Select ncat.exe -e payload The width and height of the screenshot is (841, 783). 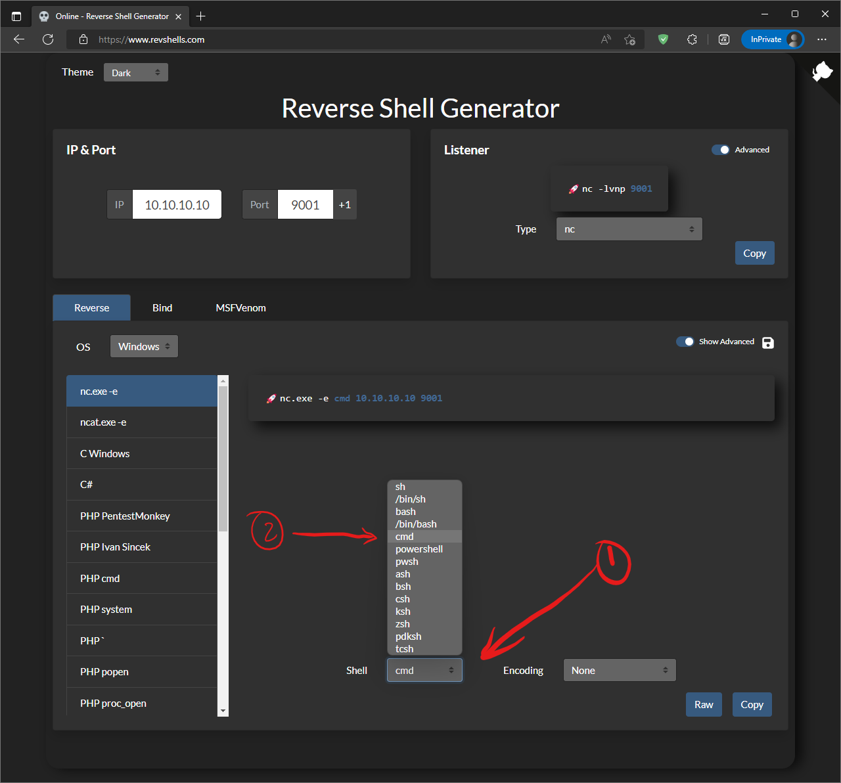pos(142,422)
